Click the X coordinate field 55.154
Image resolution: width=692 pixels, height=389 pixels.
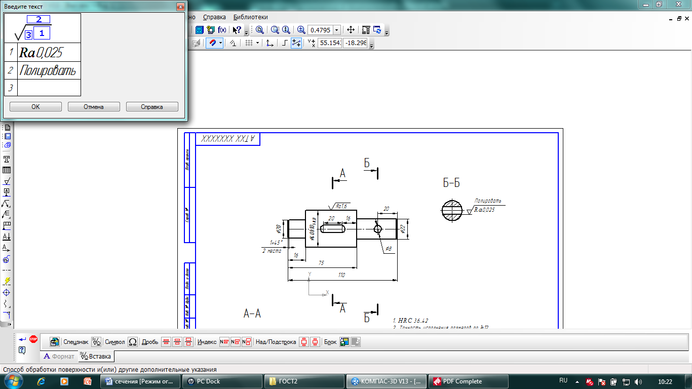pos(329,44)
